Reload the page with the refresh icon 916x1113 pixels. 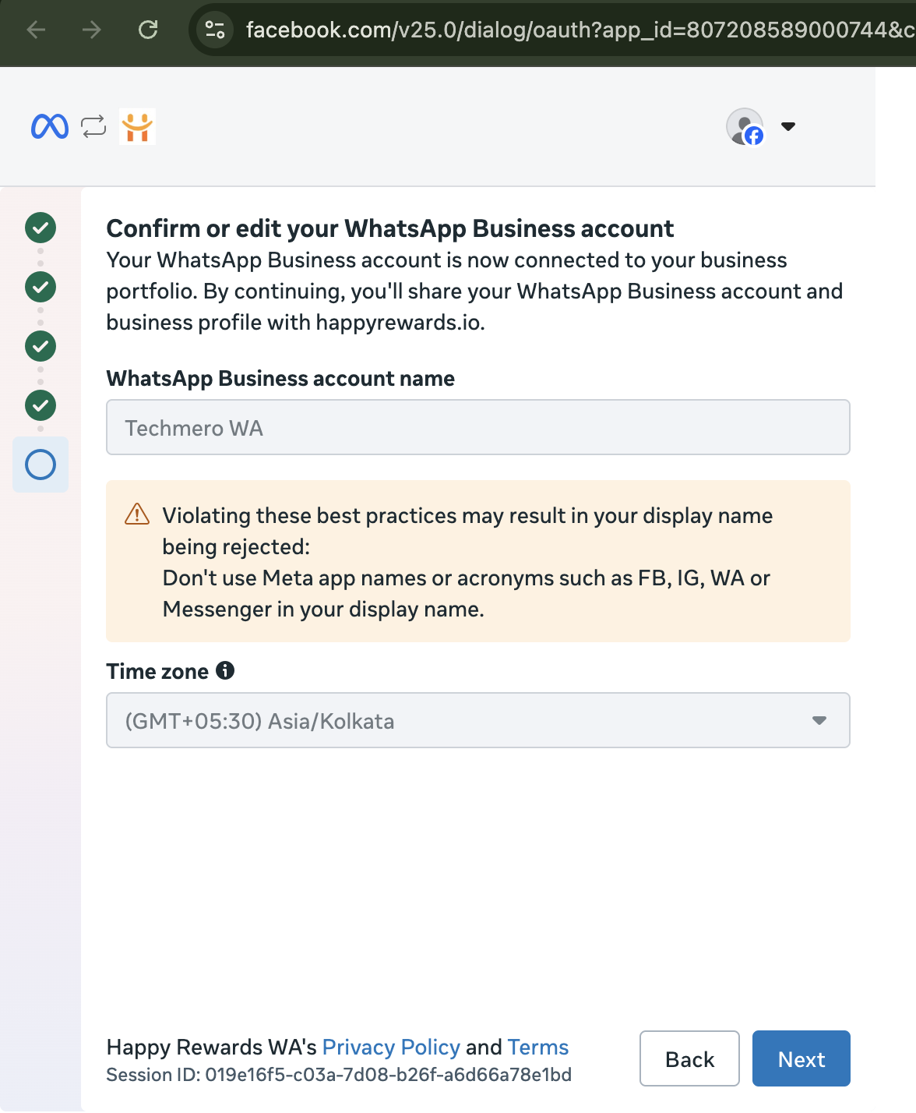point(148,30)
